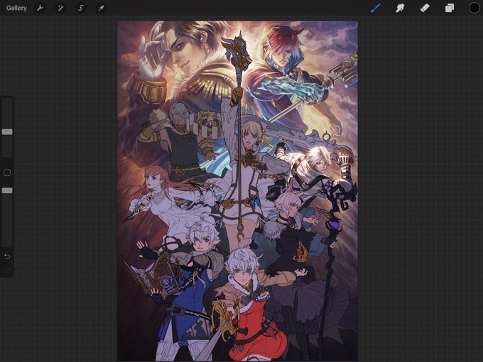483x362 pixels.
Task: Select the Selection S-shaped tool
Action: click(x=81, y=8)
